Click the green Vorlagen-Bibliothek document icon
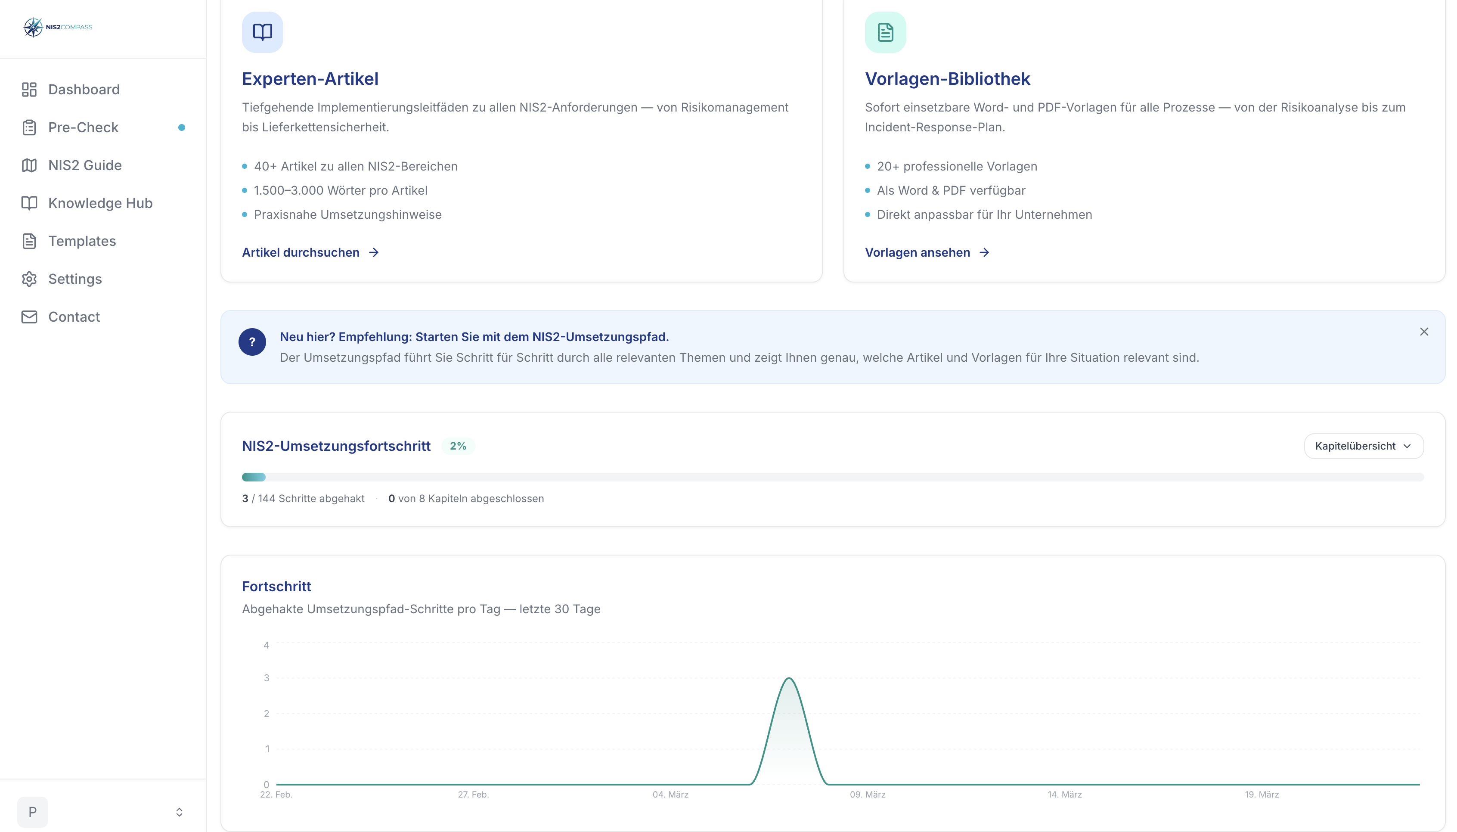The image size is (1457, 832). 885,32
